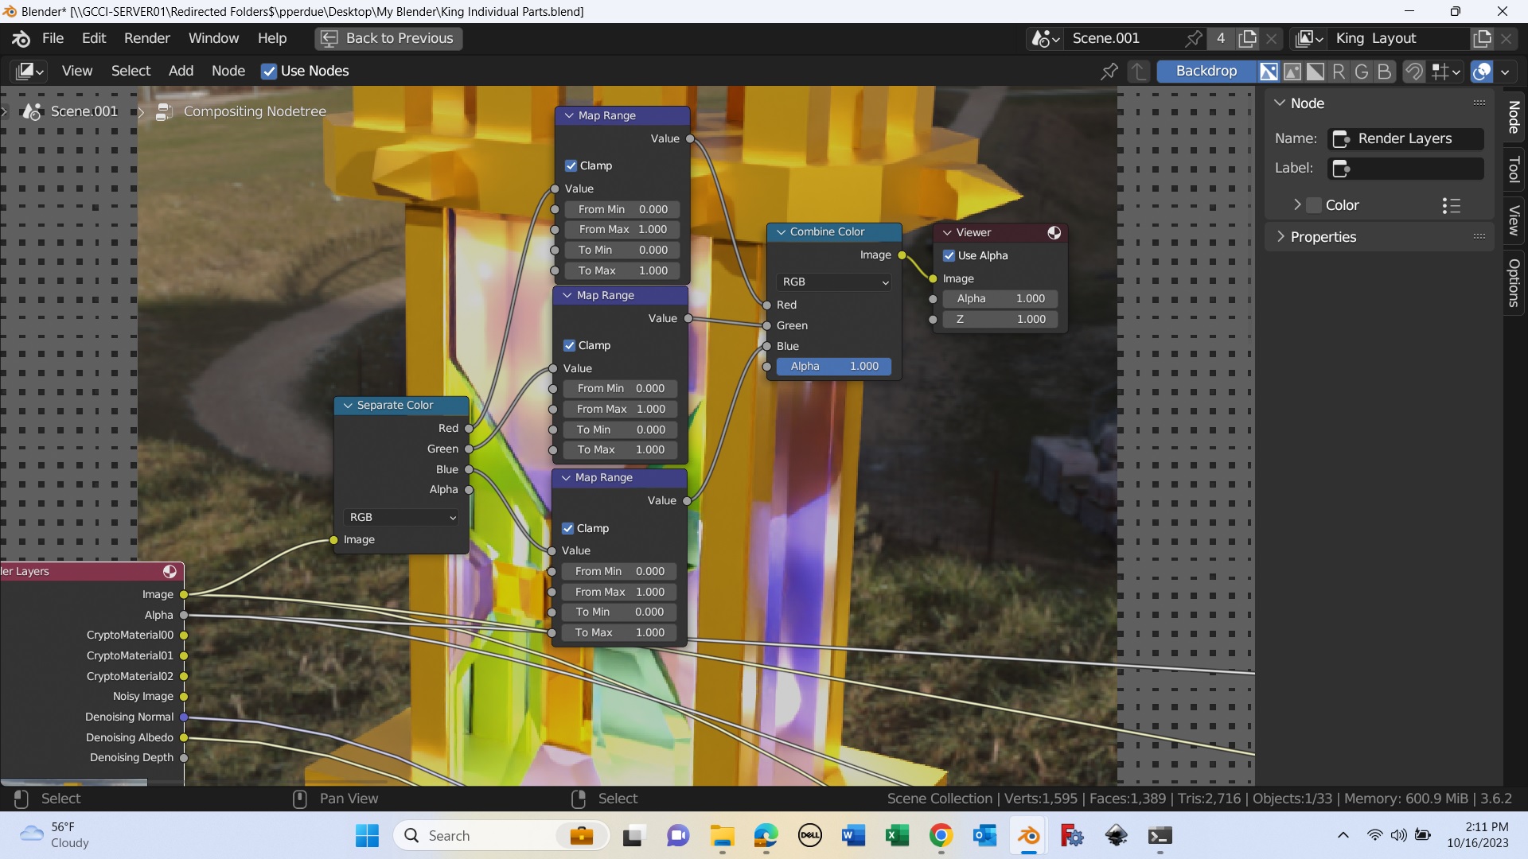Disable Clamp on the top Map Range
1528x859 pixels.
(571, 165)
